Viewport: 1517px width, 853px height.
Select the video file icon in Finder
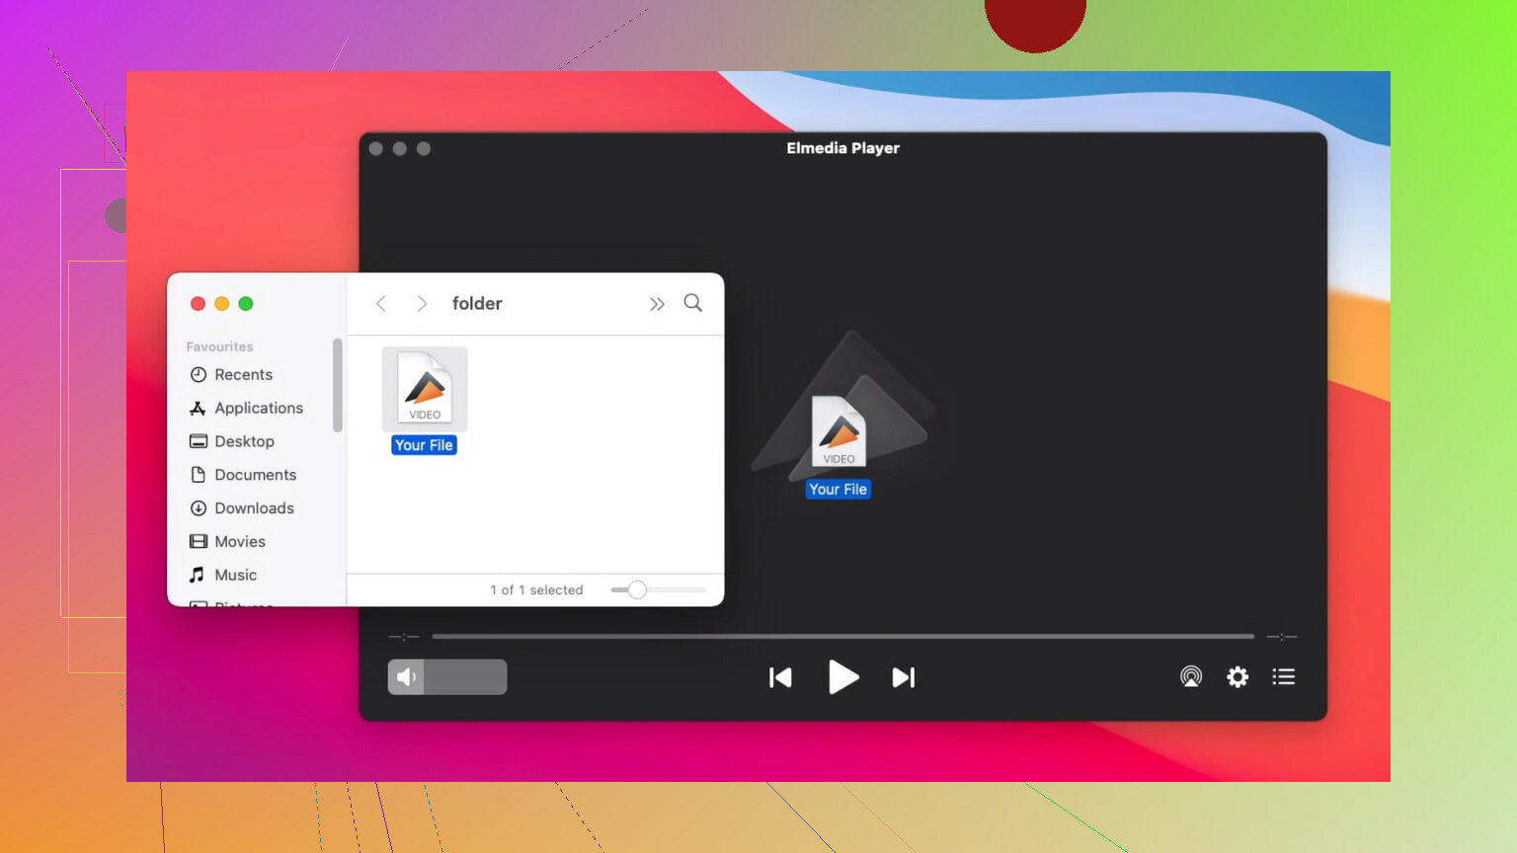click(x=425, y=389)
